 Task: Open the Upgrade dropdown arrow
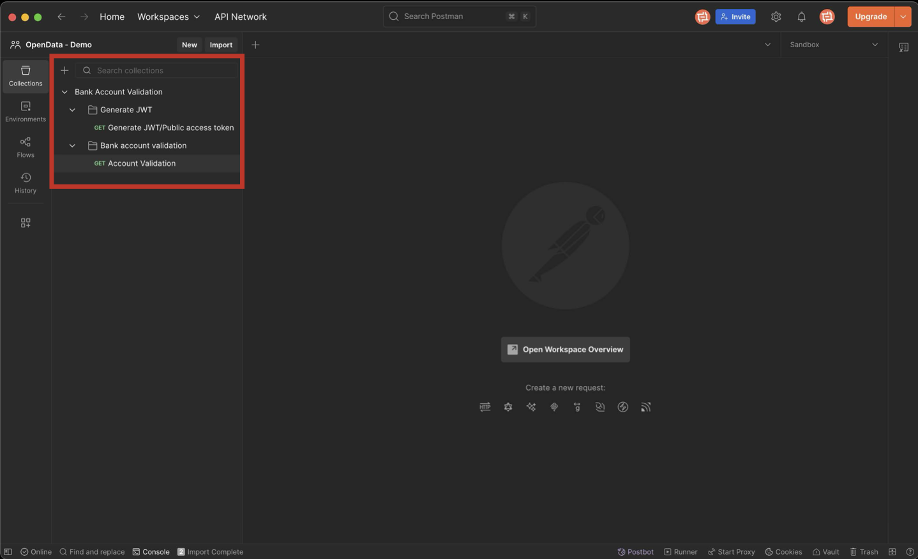coord(903,17)
